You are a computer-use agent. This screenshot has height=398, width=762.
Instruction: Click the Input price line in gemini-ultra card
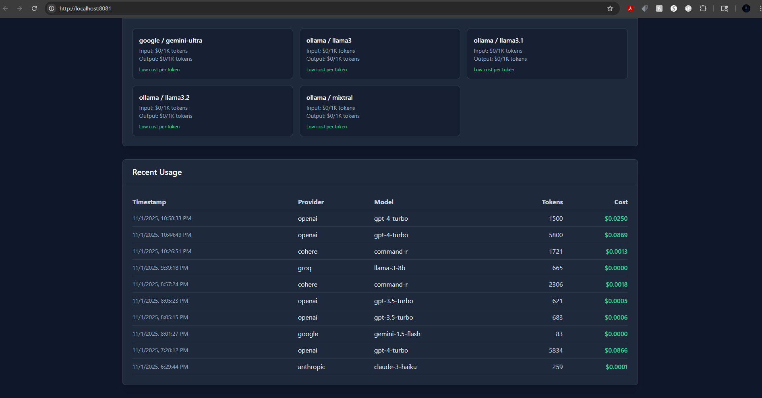[x=164, y=51]
